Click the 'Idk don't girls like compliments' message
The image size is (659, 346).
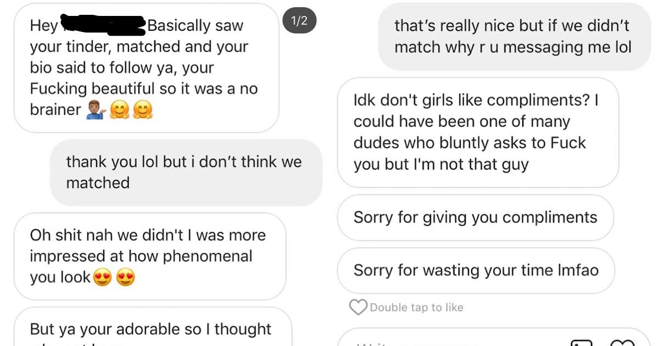(x=477, y=132)
